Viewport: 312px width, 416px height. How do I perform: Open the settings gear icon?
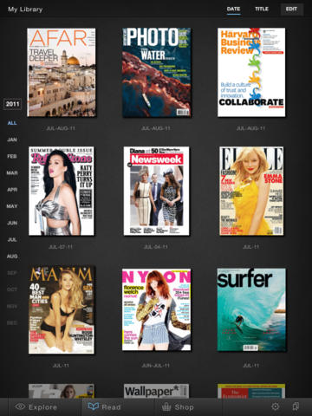tap(276, 406)
